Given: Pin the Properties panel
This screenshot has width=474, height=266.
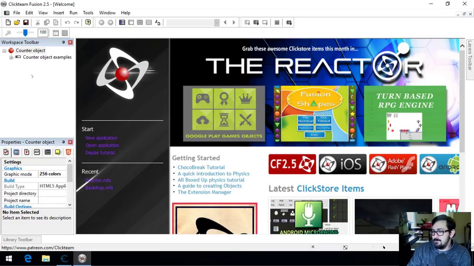Looking at the screenshot, I should point(63,142).
